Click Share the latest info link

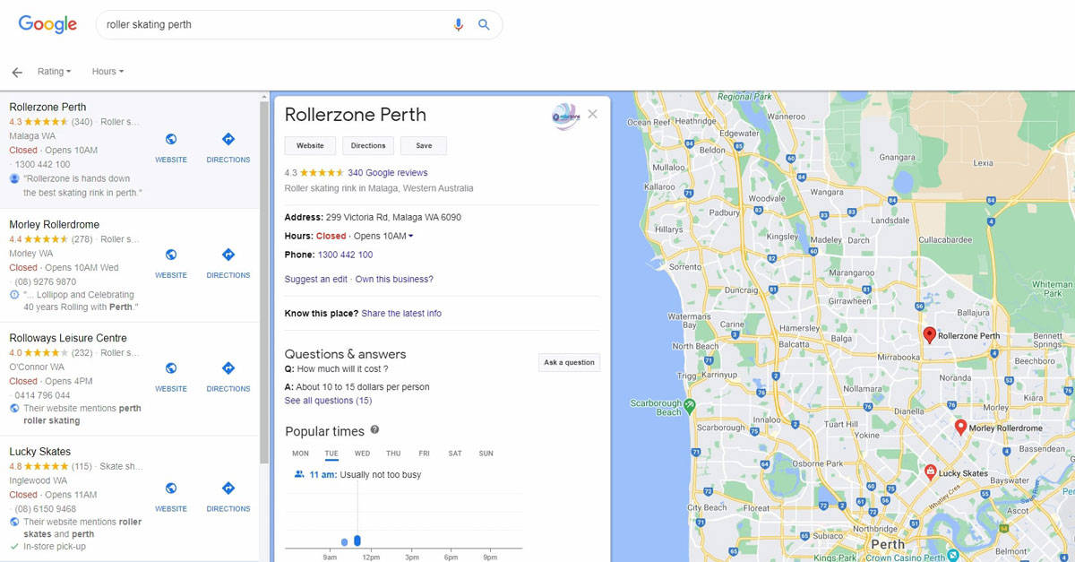pos(401,313)
